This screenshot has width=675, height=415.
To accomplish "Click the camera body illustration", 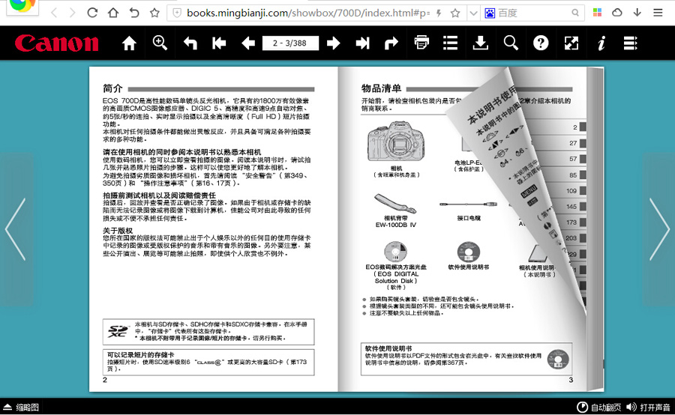I will [396, 141].
